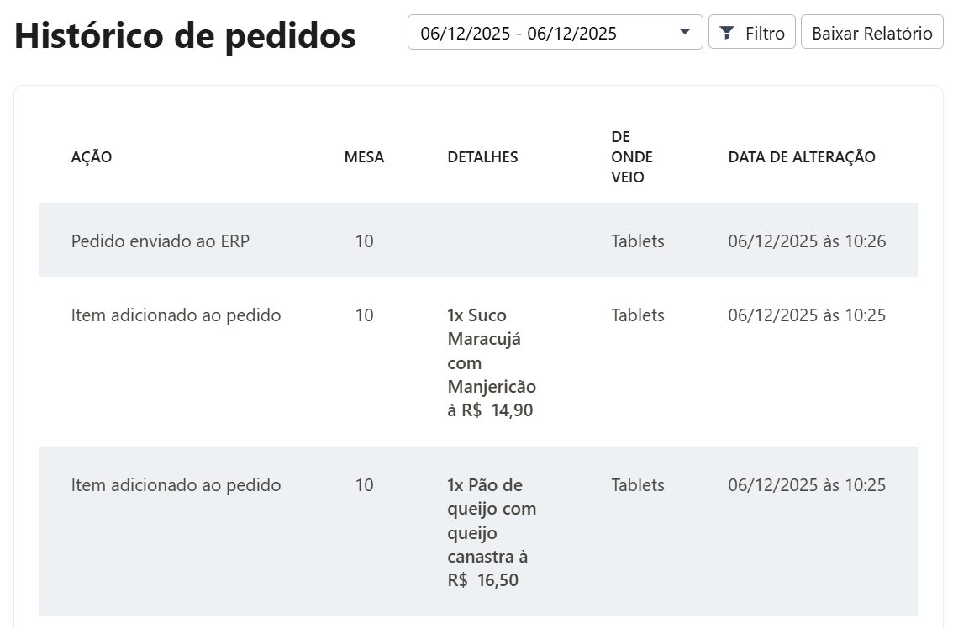Open the date range dropdown arrow
Screen dimensions: 953x629
pos(684,32)
